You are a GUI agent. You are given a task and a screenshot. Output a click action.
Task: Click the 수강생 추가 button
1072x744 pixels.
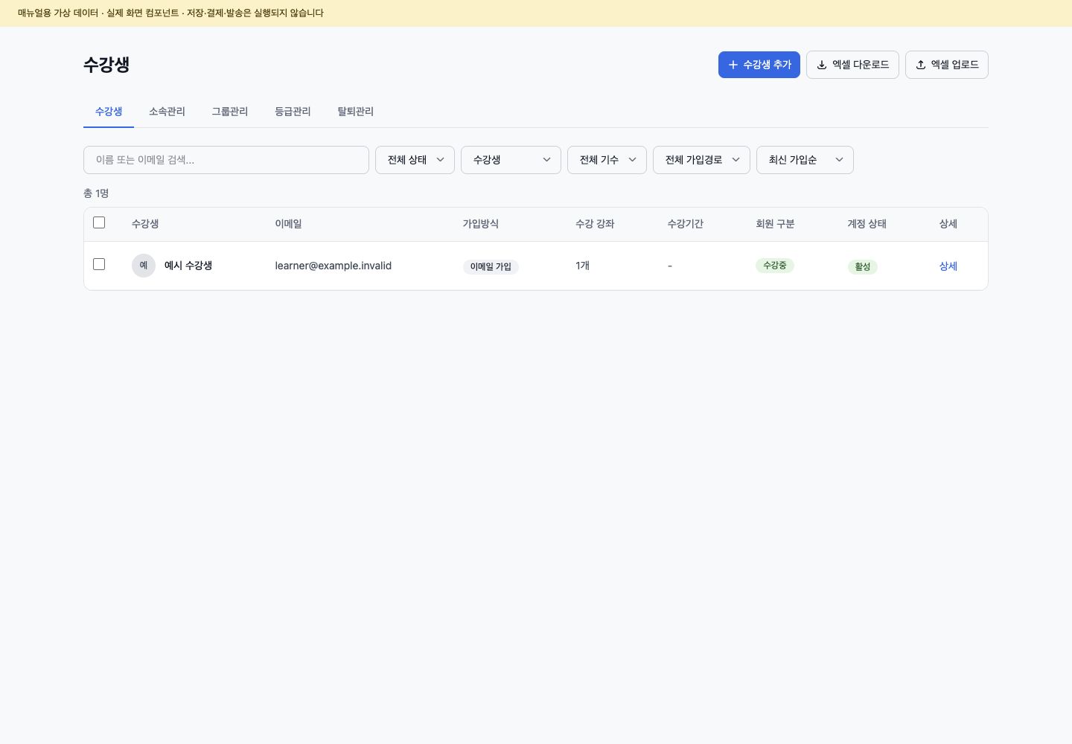[759, 65]
